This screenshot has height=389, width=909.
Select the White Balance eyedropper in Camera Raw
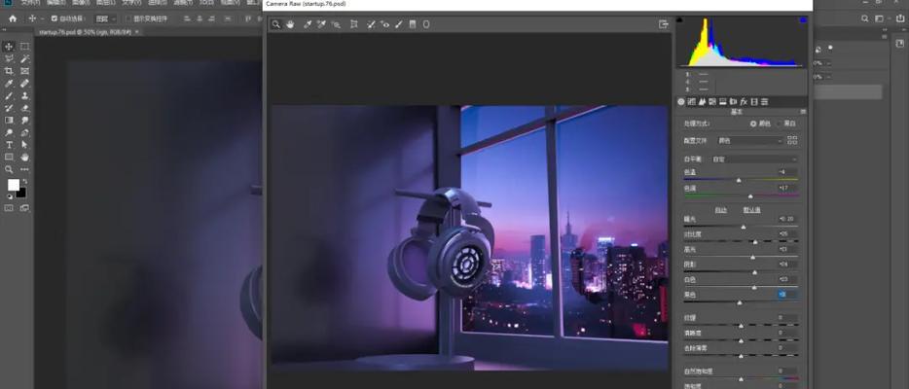point(308,24)
